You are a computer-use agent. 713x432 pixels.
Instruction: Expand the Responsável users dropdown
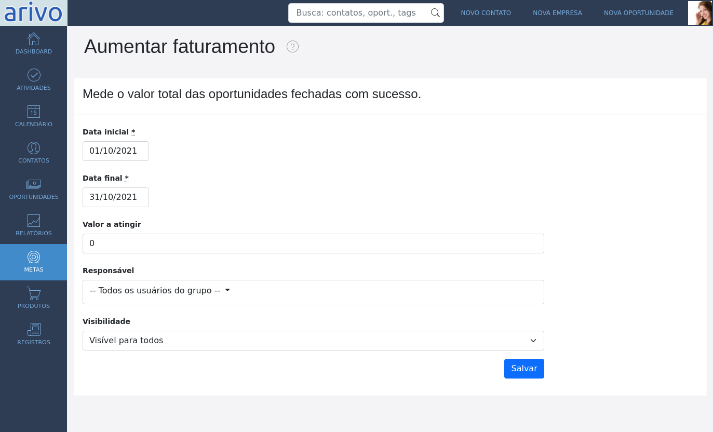313,292
